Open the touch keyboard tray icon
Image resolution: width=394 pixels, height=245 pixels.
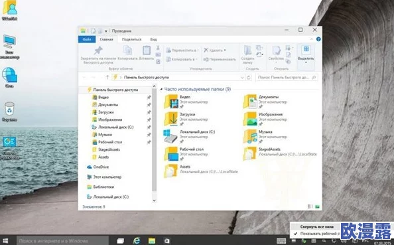click(x=281, y=241)
